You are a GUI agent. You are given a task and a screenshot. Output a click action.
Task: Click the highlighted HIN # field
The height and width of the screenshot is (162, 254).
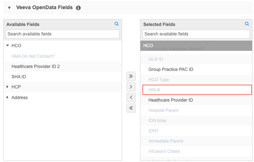tap(196, 90)
